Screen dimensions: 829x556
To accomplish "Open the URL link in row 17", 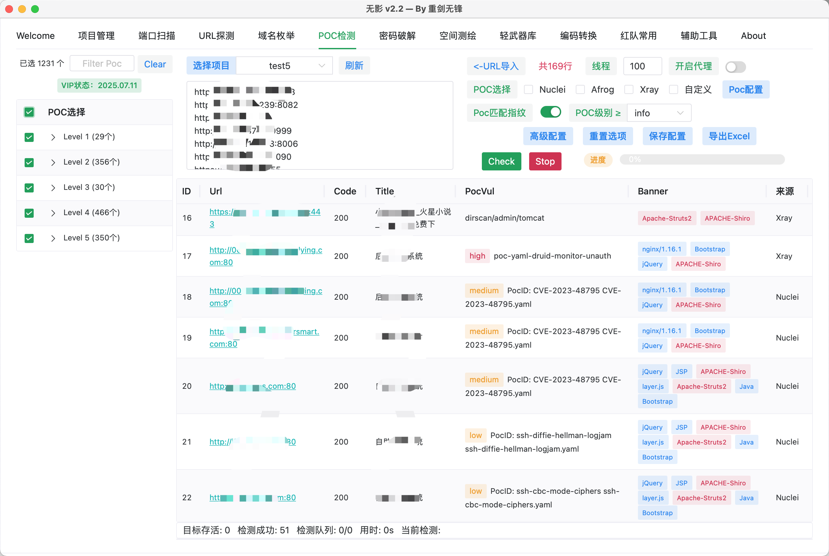I will 266,256.
